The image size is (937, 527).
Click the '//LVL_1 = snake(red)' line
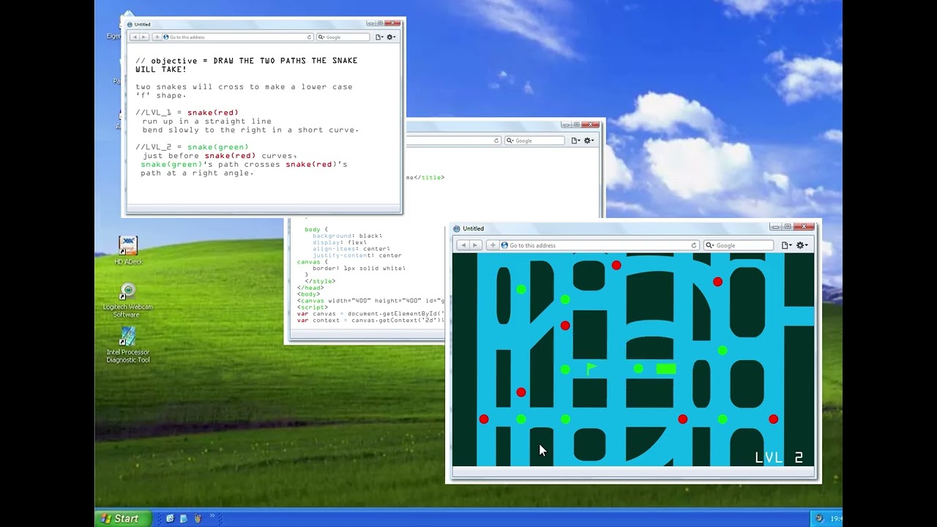[187, 113]
